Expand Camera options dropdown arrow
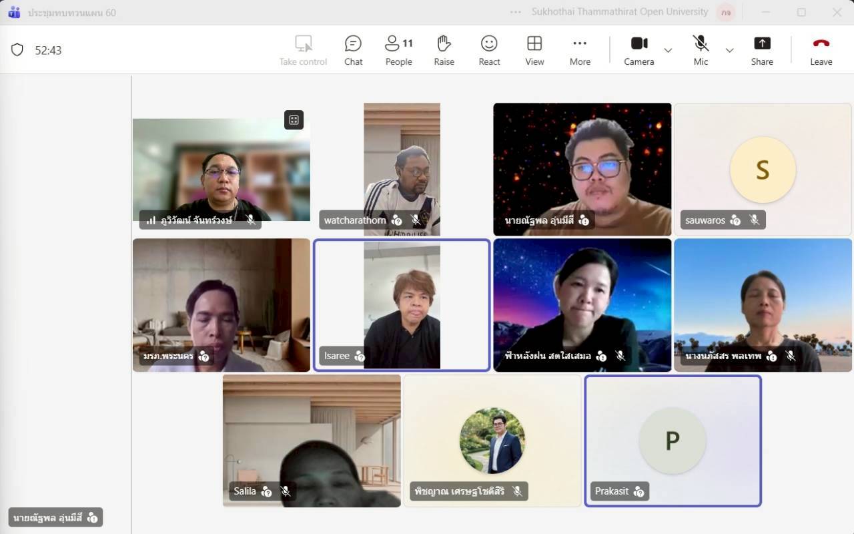Screen dimensions: 854x534 tap(668, 51)
